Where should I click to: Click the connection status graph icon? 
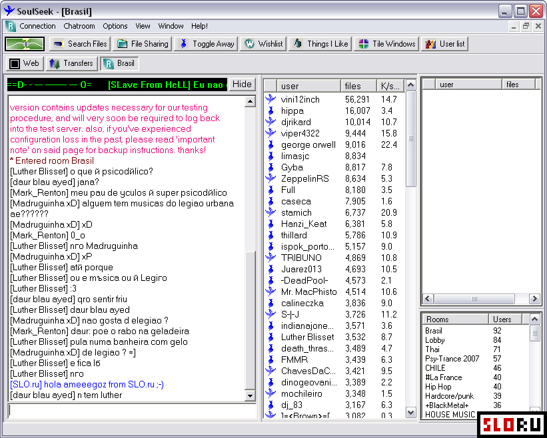pyautogui.click(x=25, y=44)
